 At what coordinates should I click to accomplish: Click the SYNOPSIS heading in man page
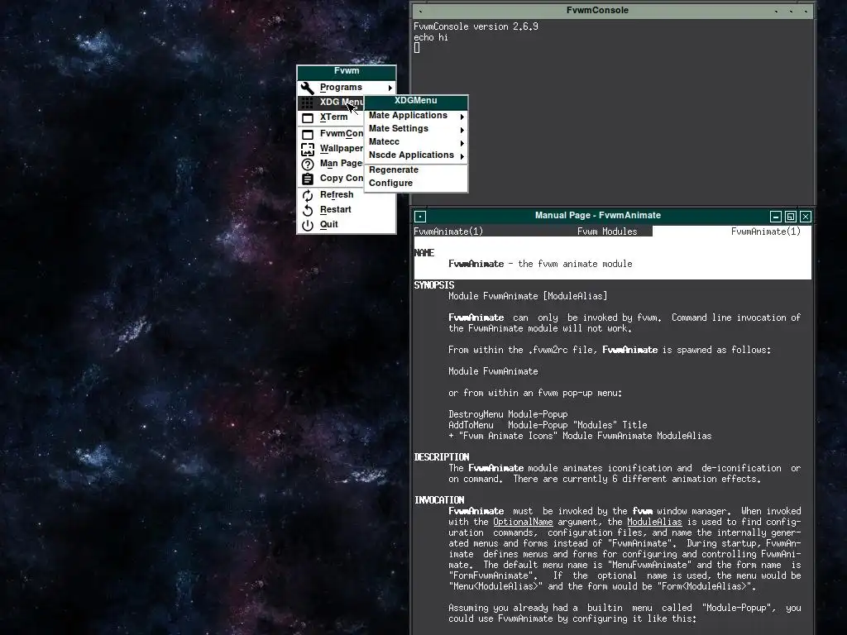pos(434,285)
